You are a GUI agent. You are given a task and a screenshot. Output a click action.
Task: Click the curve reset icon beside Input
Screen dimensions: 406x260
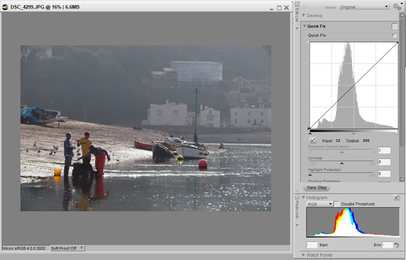(313, 140)
